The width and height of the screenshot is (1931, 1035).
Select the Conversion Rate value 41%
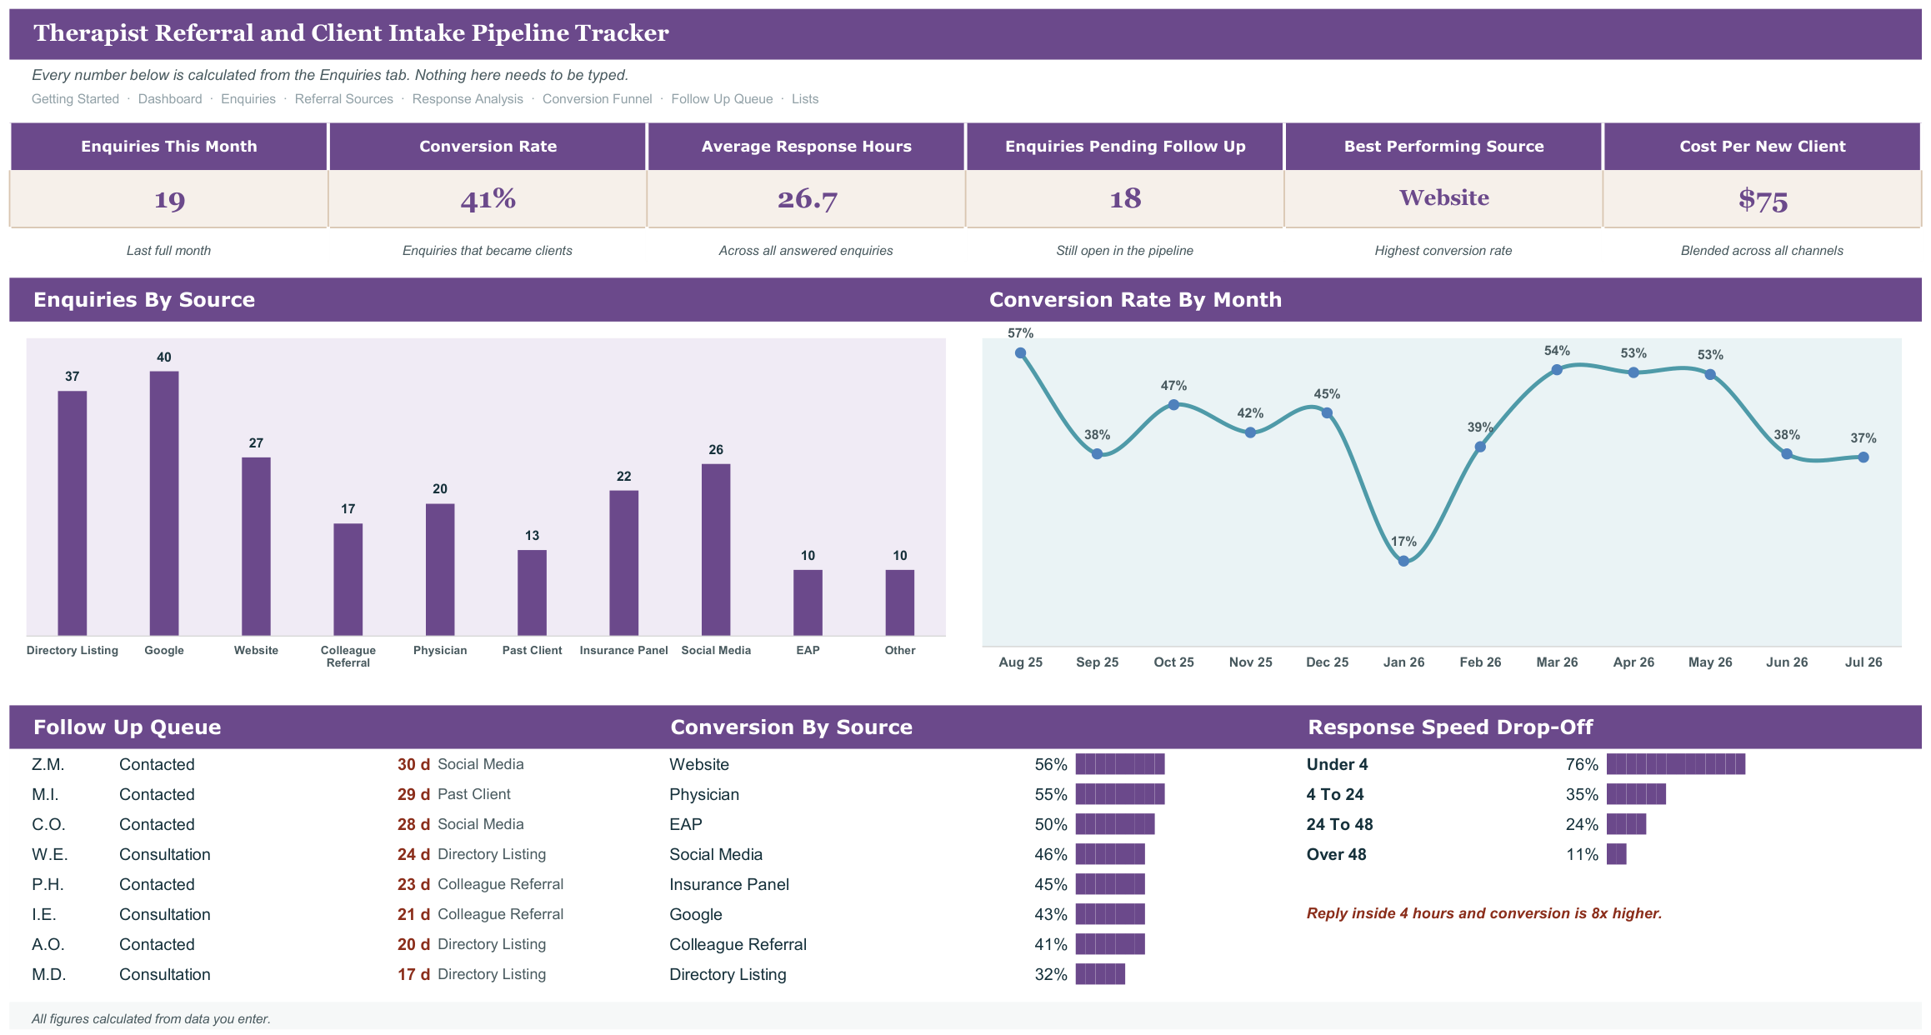(x=488, y=199)
